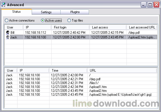Click Bill's last accessed URL /dep.pdf

click(x=134, y=33)
